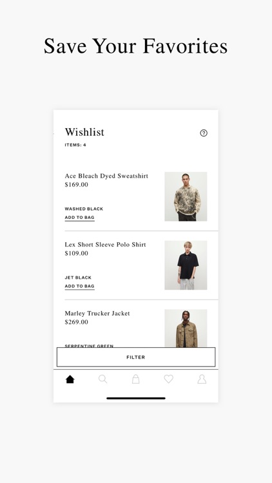The width and height of the screenshot is (272, 483).
Task: Tap the Washed Black color label
Action: click(84, 209)
